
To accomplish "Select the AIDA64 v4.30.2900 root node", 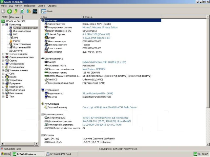I will click(x=15, y=21).
